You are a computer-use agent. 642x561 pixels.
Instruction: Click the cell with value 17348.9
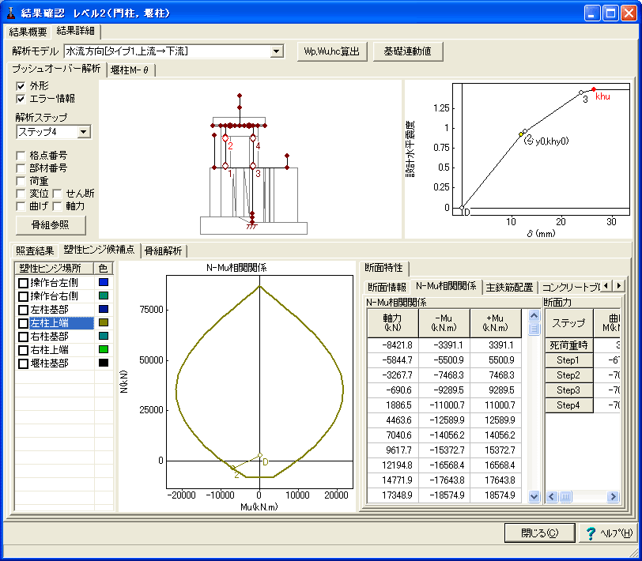[393, 495]
